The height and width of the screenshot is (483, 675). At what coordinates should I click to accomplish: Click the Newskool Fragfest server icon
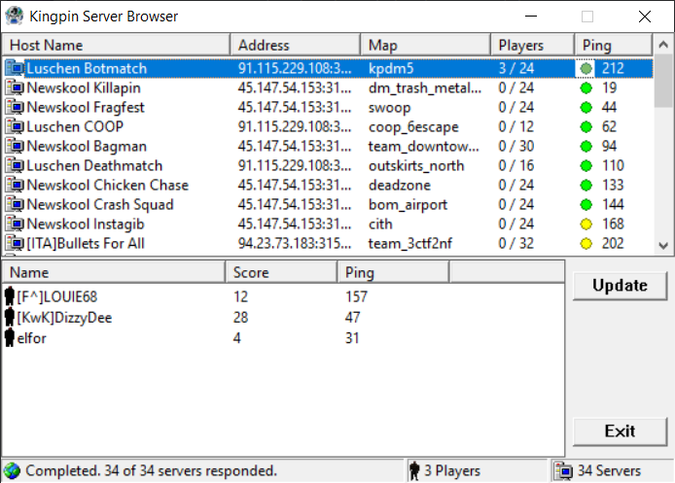pyautogui.click(x=15, y=107)
